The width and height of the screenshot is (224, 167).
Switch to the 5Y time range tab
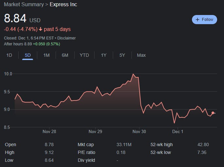[x=122, y=55]
